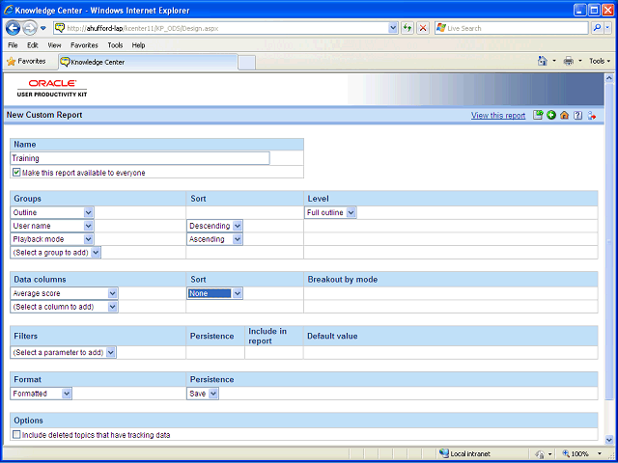Go to the Knowledge Center home icon
Image resolution: width=618 pixels, height=463 pixels.
point(564,115)
